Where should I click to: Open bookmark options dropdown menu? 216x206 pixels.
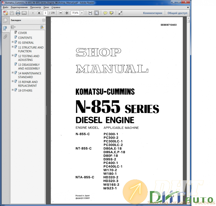(13, 27)
